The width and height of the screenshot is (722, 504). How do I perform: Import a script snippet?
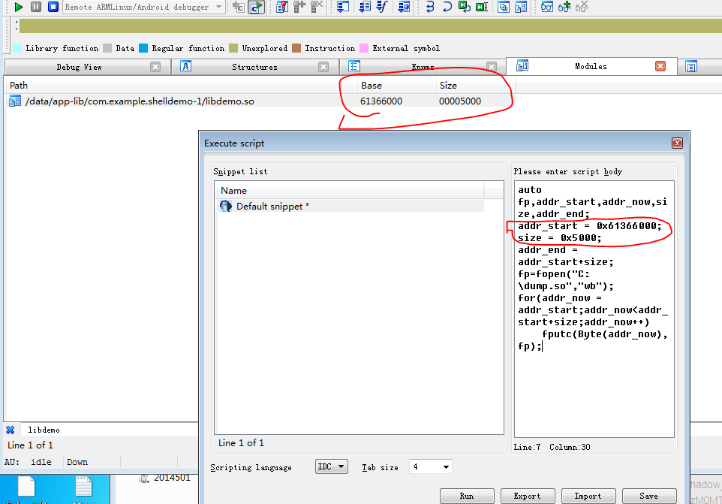coord(588,496)
